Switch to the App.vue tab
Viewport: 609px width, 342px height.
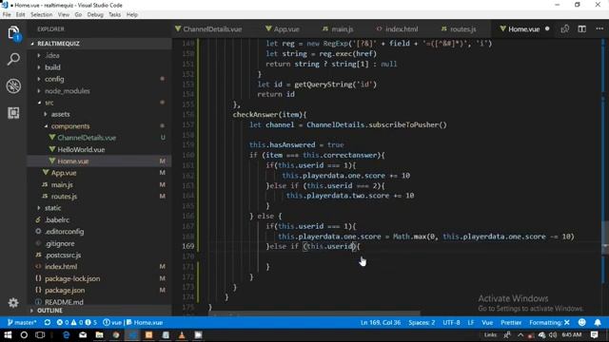pos(283,29)
